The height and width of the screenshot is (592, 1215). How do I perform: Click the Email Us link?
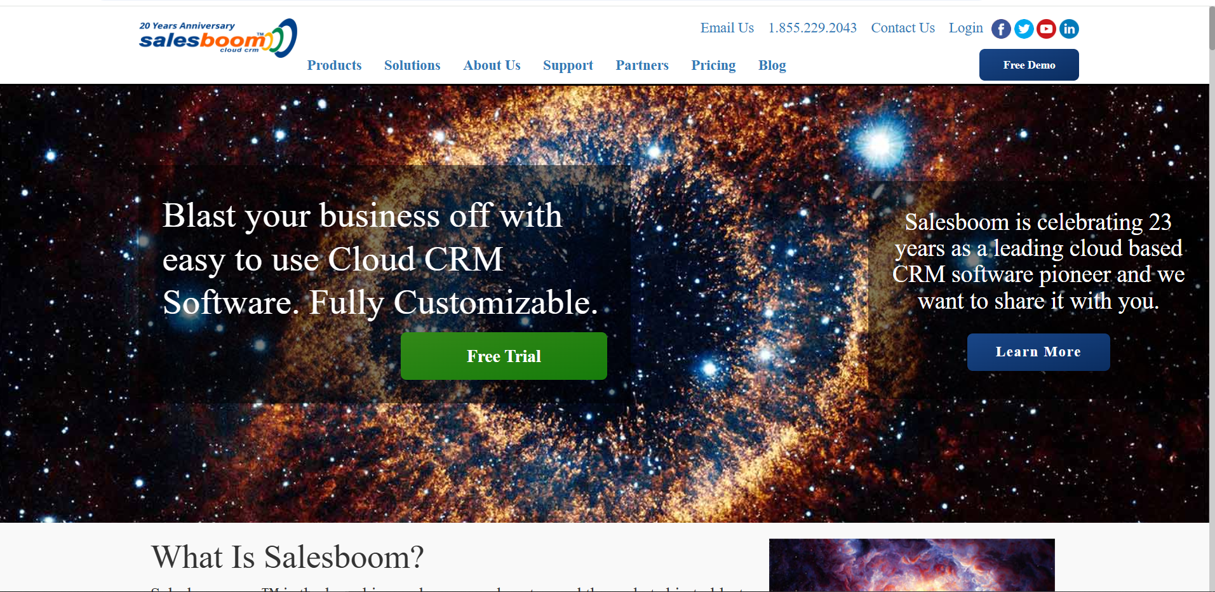click(727, 28)
